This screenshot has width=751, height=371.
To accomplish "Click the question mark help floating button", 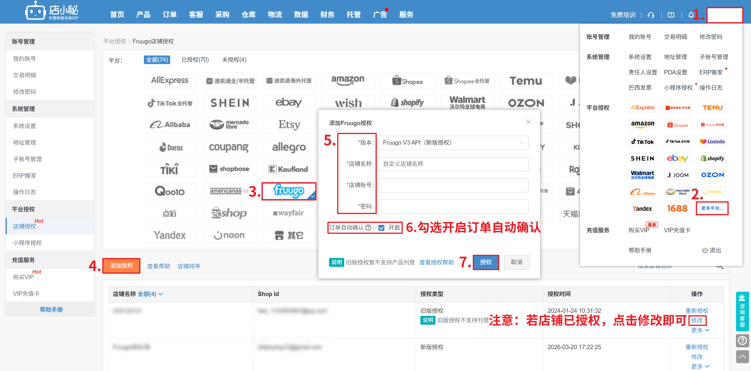I will point(742,341).
